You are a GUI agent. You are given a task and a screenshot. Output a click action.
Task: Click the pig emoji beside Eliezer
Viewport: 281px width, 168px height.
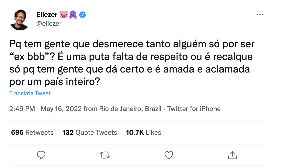click(x=64, y=15)
